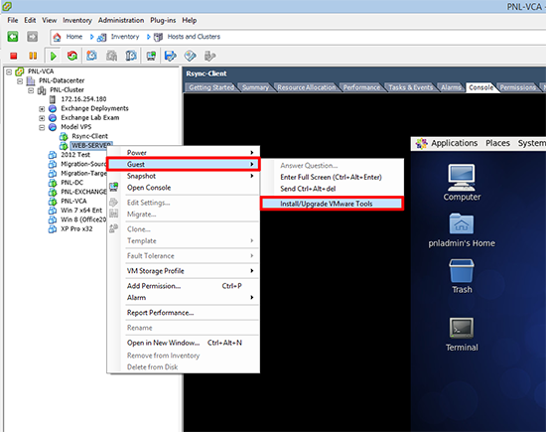Select the XP Pro x32 virtual machine

[76, 228]
